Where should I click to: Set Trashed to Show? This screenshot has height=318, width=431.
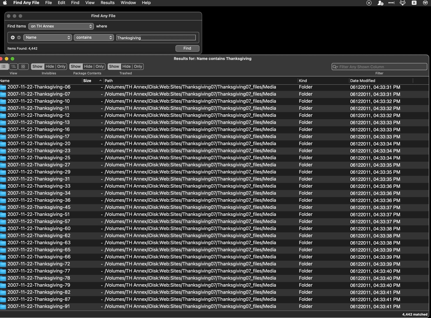[114, 66]
